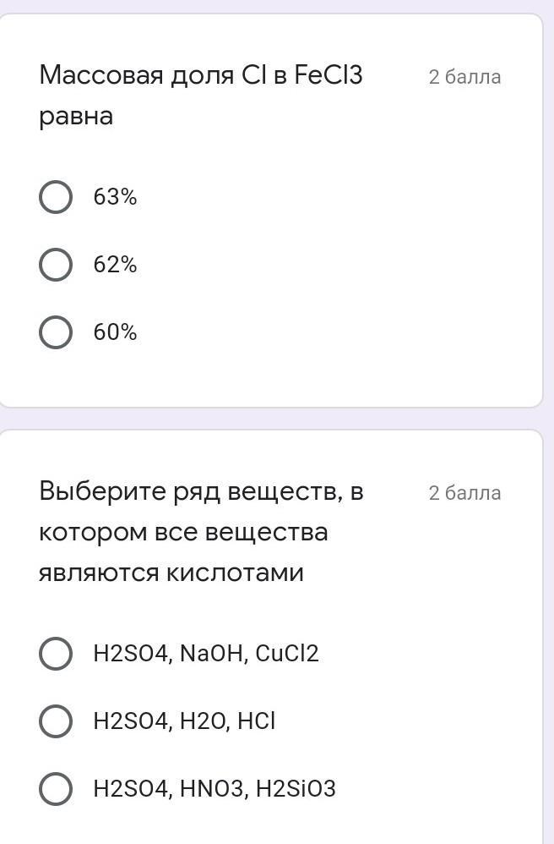Click the "являются кислотами" line of text
554x844 pixels.
tap(171, 573)
